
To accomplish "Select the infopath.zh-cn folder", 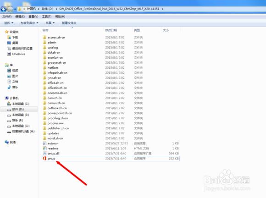I will coord(55,73).
